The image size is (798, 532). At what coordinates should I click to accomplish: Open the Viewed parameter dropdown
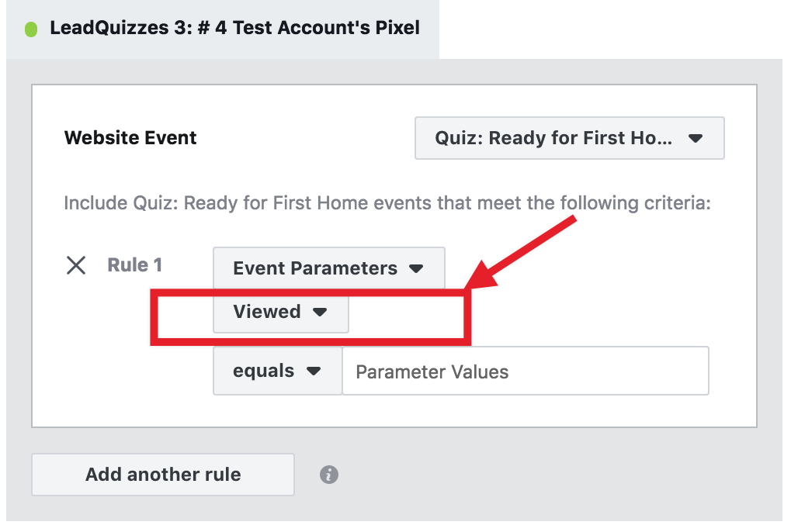(281, 312)
